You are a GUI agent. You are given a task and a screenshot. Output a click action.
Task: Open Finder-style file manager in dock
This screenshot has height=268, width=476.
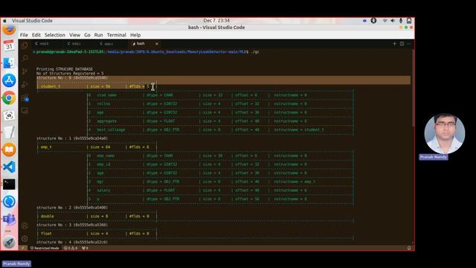click(x=9, y=63)
